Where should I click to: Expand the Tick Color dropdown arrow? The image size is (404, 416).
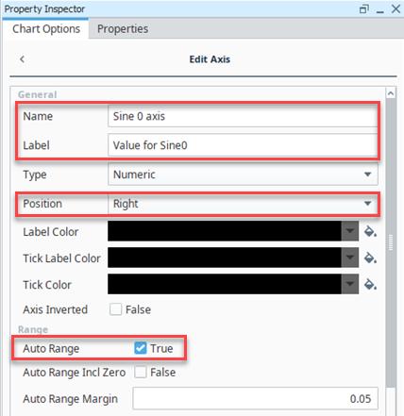(350, 284)
